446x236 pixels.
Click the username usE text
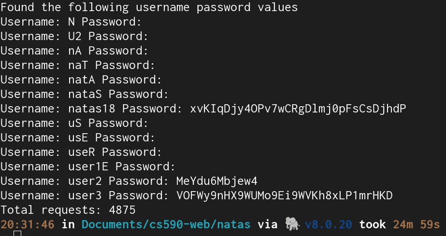click(x=78, y=138)
